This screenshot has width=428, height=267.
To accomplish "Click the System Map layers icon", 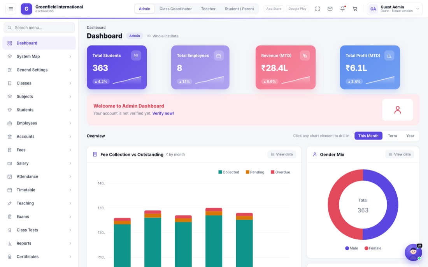I will point(10,56).
